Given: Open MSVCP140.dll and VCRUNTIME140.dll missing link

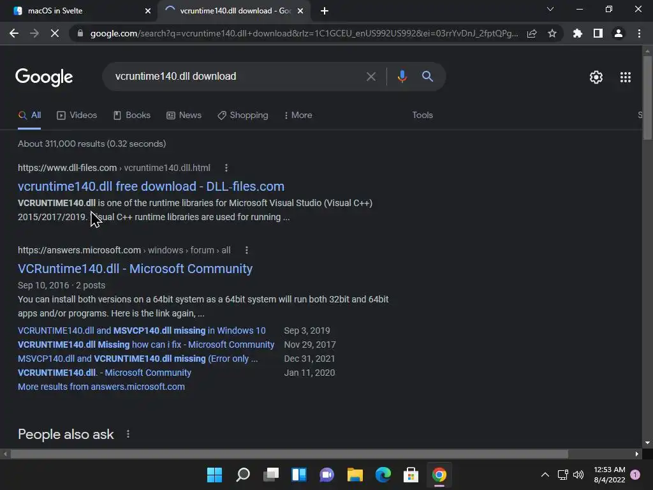Looking at the screenshot, I should (138, 359).
